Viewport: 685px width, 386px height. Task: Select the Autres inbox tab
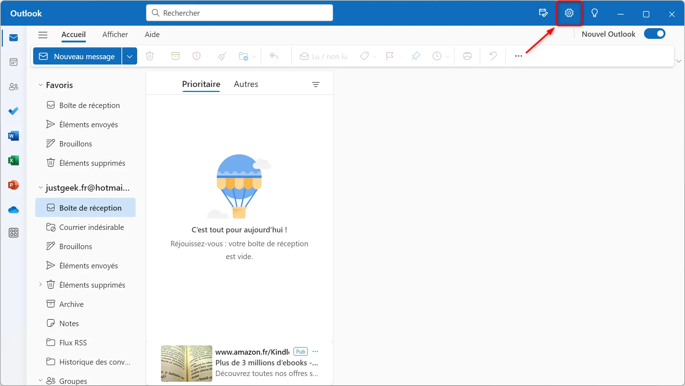click(x=246, y=84)
